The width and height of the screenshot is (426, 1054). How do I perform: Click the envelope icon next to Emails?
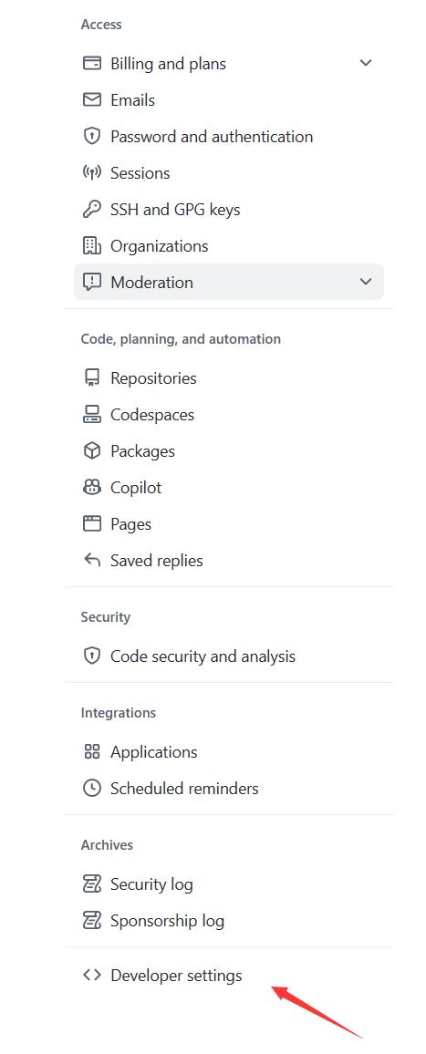point(91,99)
